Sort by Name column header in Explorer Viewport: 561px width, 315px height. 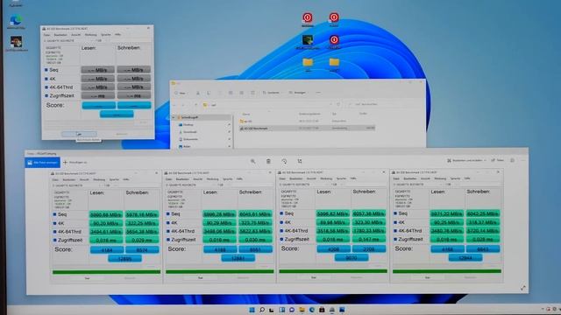coord(246,114)
